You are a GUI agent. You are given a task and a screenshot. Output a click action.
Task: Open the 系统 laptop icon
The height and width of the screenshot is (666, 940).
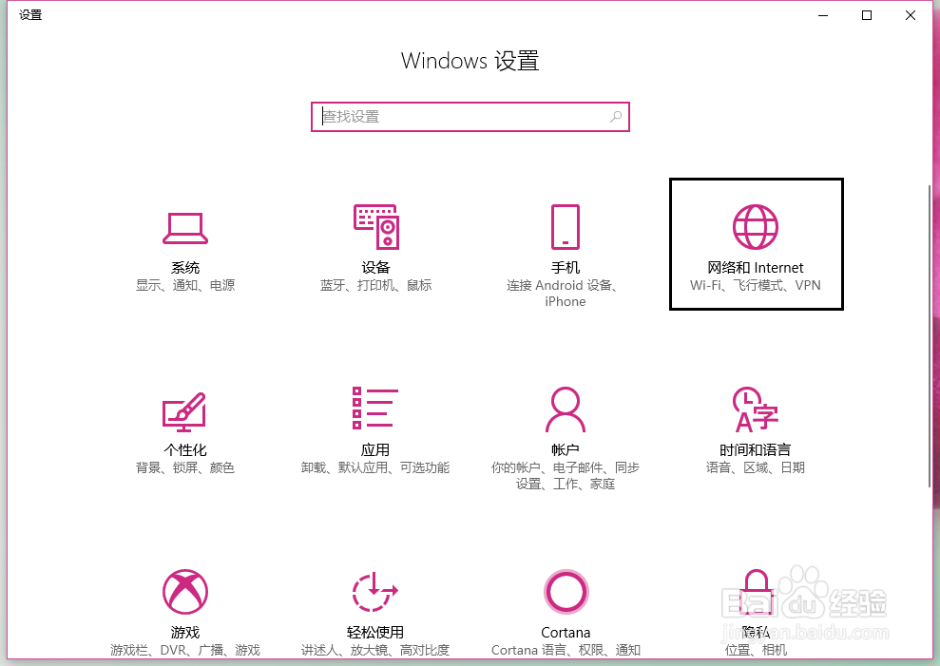tap(185, 228)
